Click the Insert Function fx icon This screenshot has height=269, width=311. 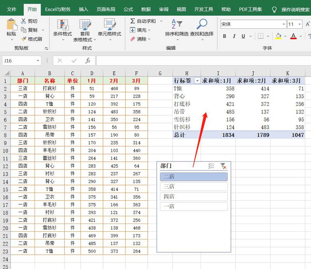88,61
